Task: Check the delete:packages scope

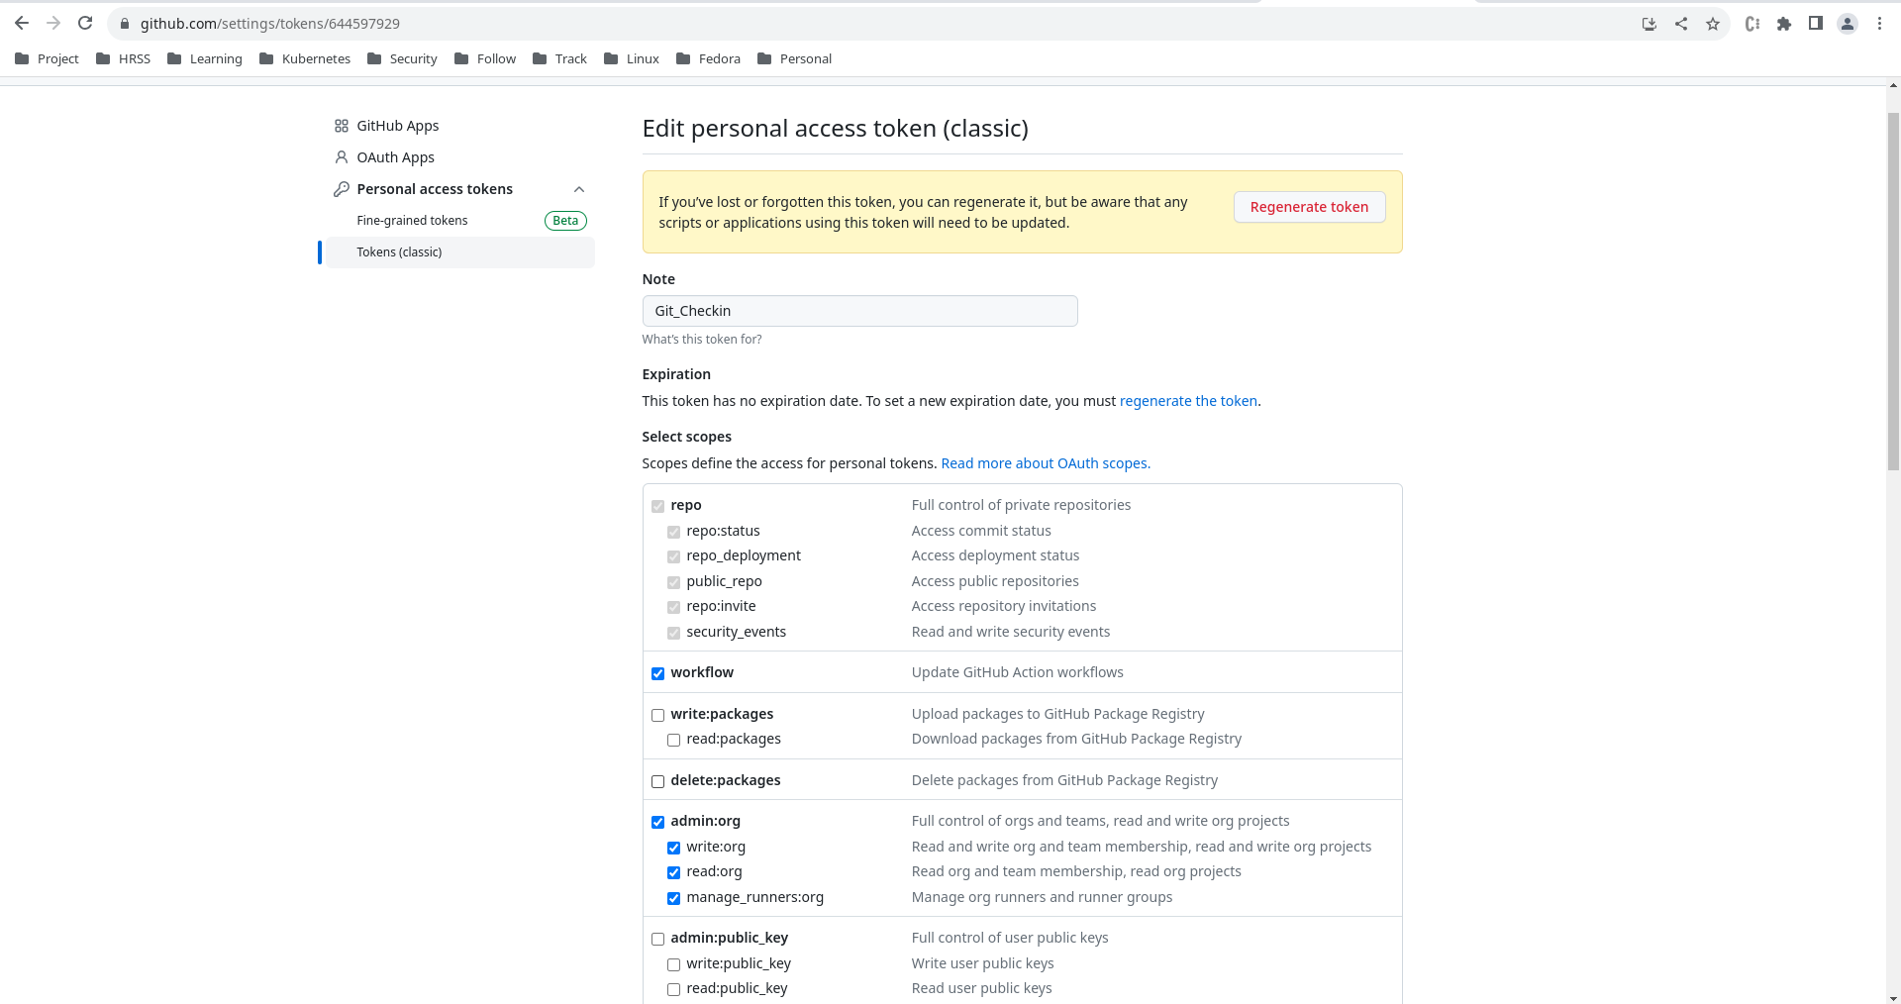Action: coord(657,781)
